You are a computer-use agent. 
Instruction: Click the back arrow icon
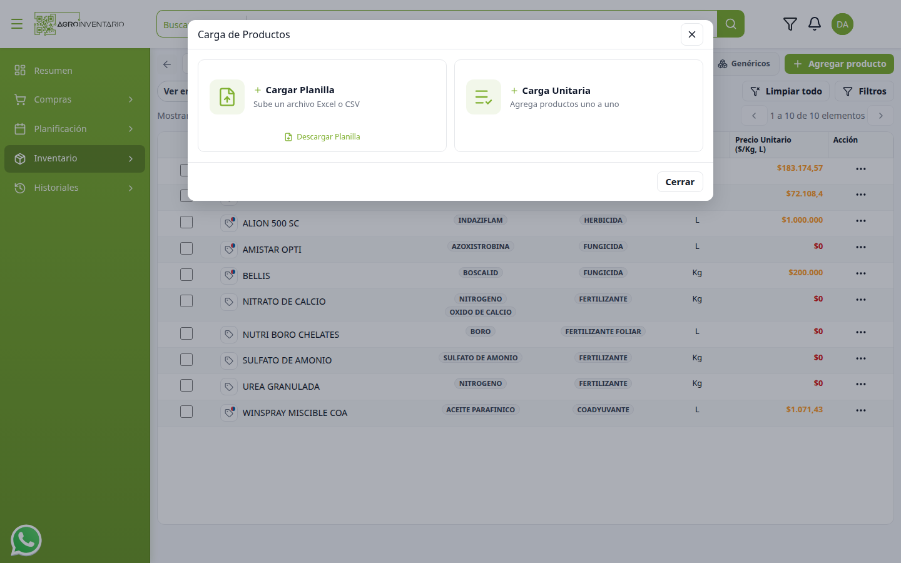point(167,64)
